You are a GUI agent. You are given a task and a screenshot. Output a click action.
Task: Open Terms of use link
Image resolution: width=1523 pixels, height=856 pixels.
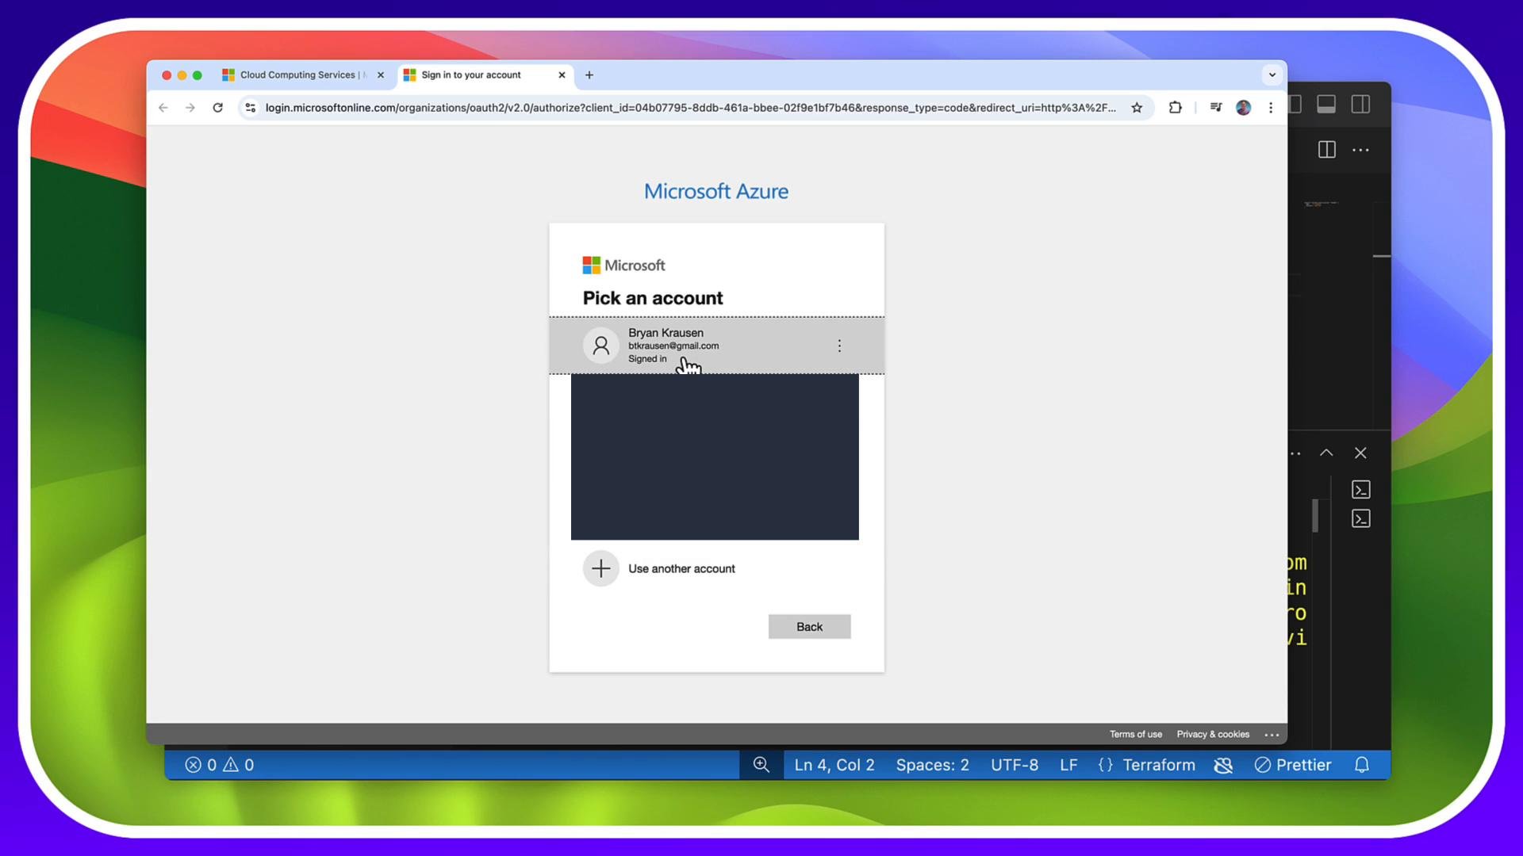1135,735
